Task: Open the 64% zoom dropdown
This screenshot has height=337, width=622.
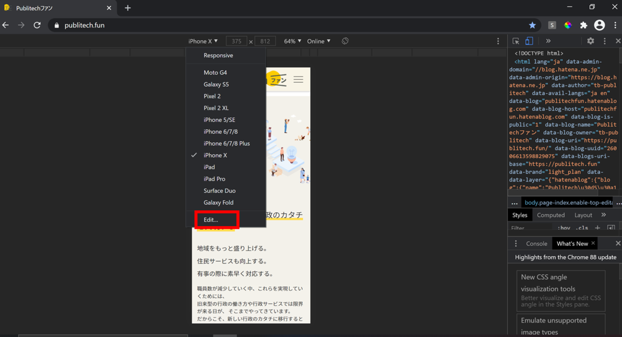Action: coord(292,41)
